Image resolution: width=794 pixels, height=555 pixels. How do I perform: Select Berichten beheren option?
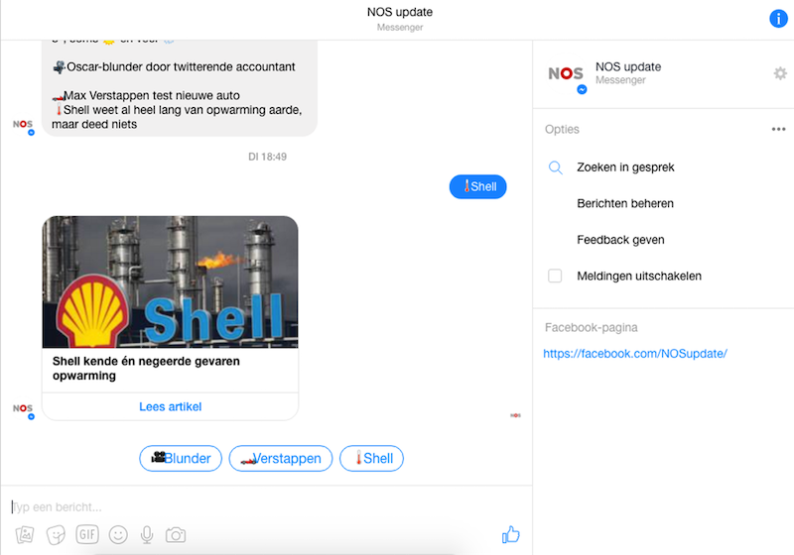click(x=625, y=203)
